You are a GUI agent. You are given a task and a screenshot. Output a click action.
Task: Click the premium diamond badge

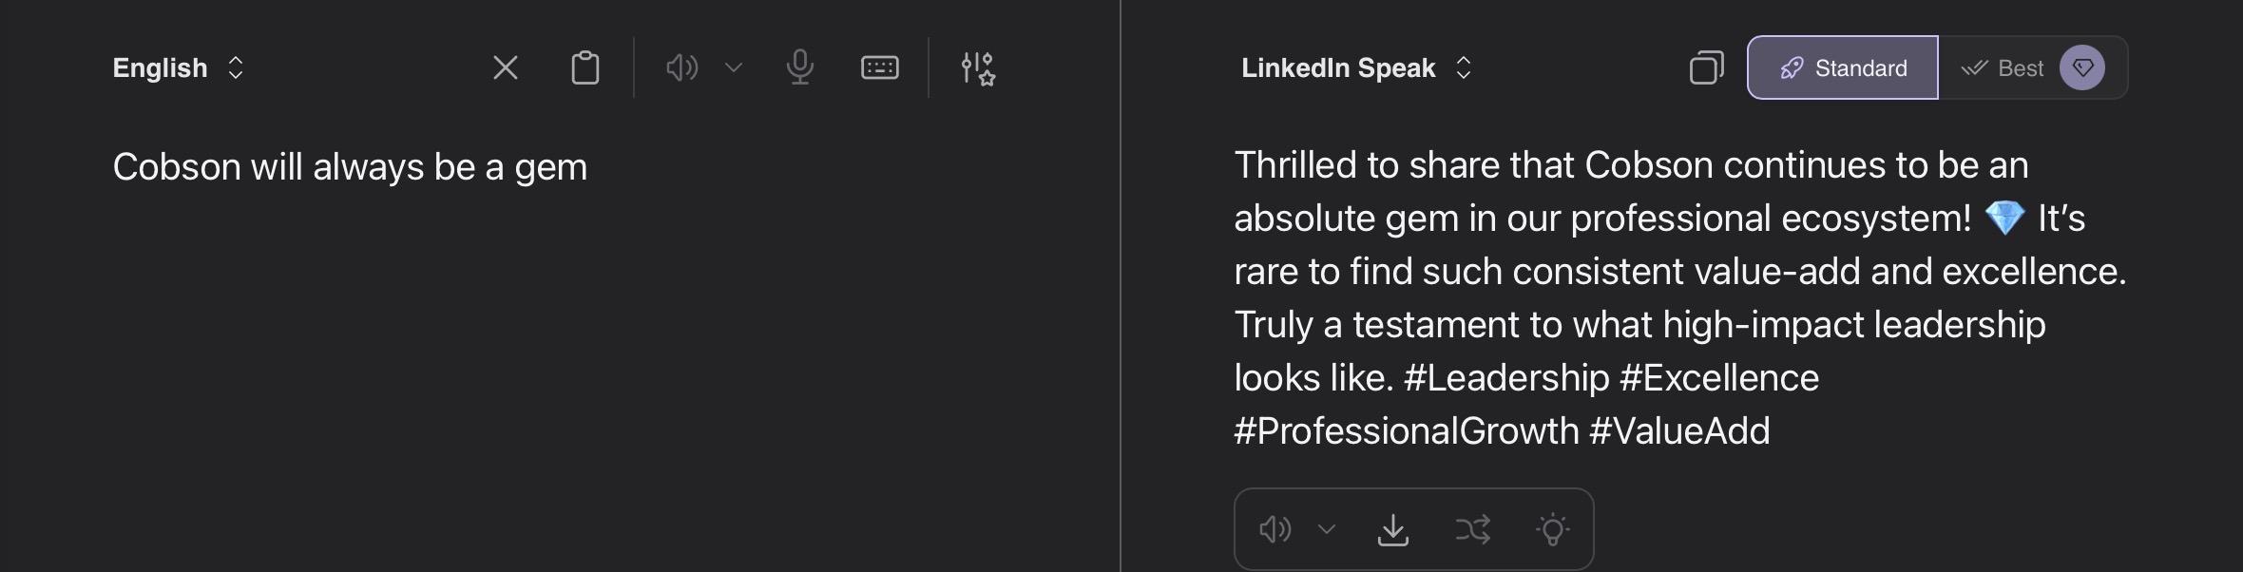pyautogui.click(x=2081, y=67)
